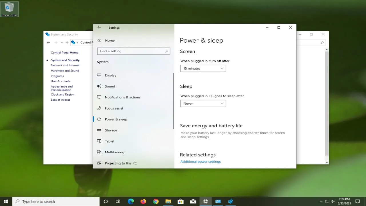Open Storage settings
This screenshot has width=366, height=206.
tap(111, 130)
